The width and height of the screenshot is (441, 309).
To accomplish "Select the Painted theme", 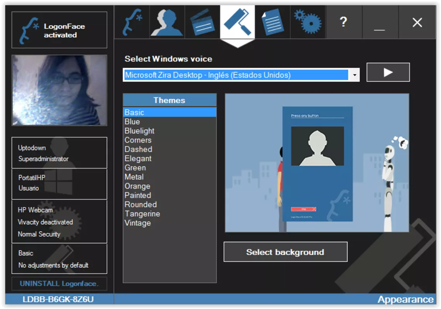I will pos(169,195).
